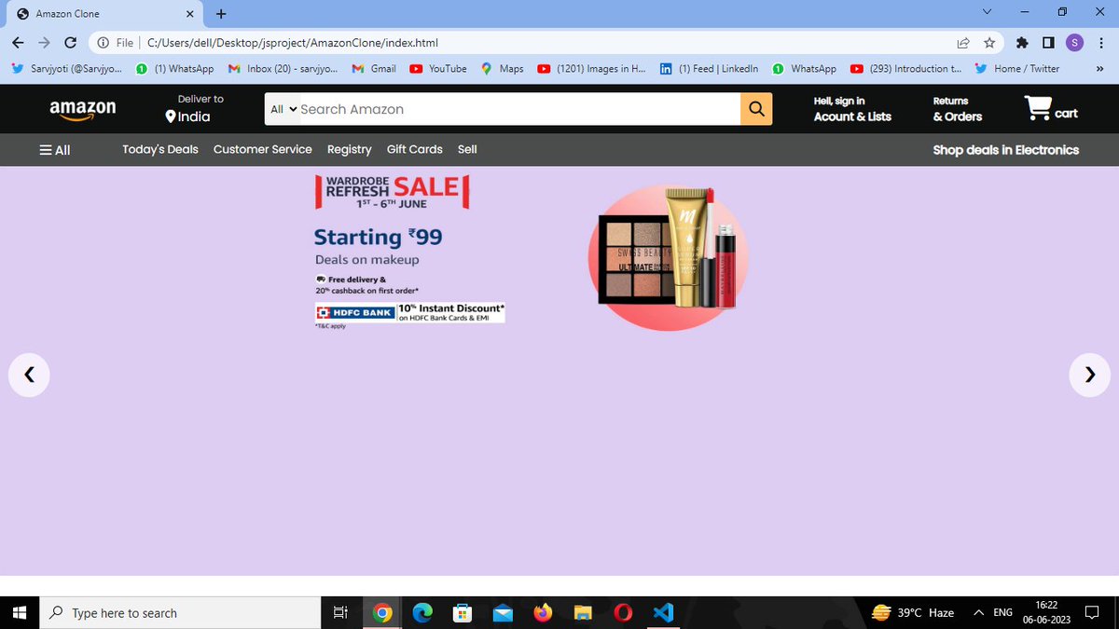Open the Gmail bookmark
Image resolution: width=1119 pixels, height=629 pixels.
(374, 69)
